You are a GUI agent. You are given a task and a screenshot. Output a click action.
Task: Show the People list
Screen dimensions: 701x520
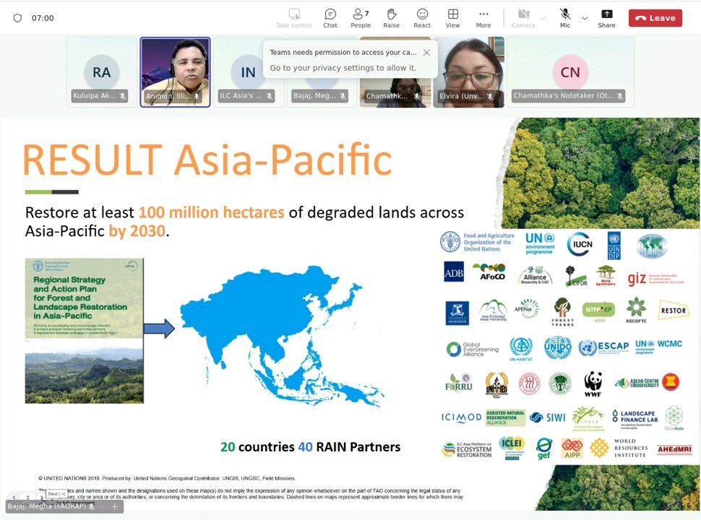[x=361, y=18]
